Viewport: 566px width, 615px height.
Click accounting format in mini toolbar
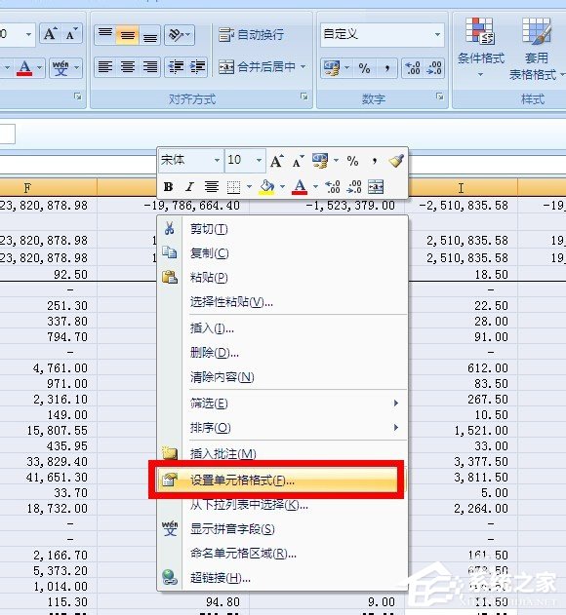tap(320, 161)
